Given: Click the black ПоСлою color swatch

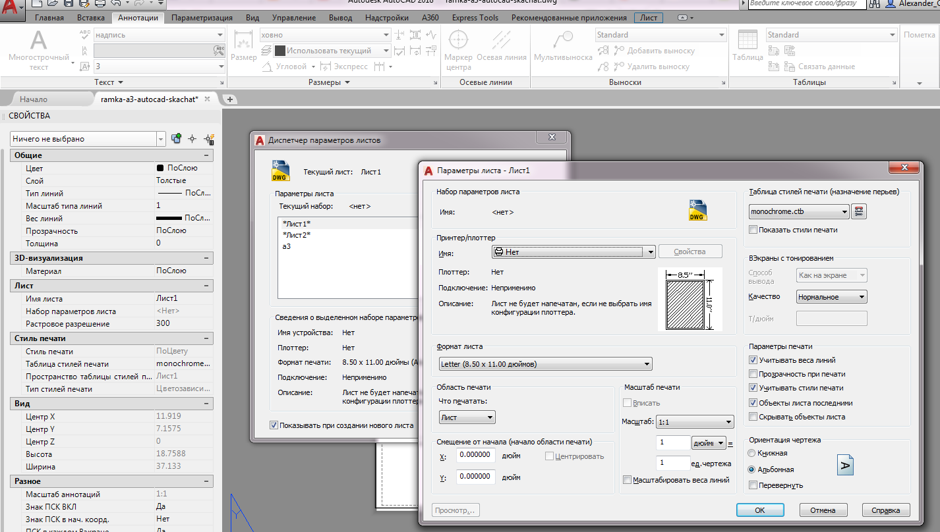Looking at the screenshot, I should click(x=160, y=168).
